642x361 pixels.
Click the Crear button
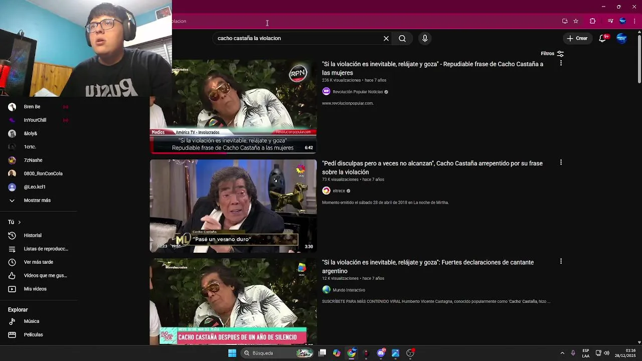pyautogui.click(x=577, y=38)
